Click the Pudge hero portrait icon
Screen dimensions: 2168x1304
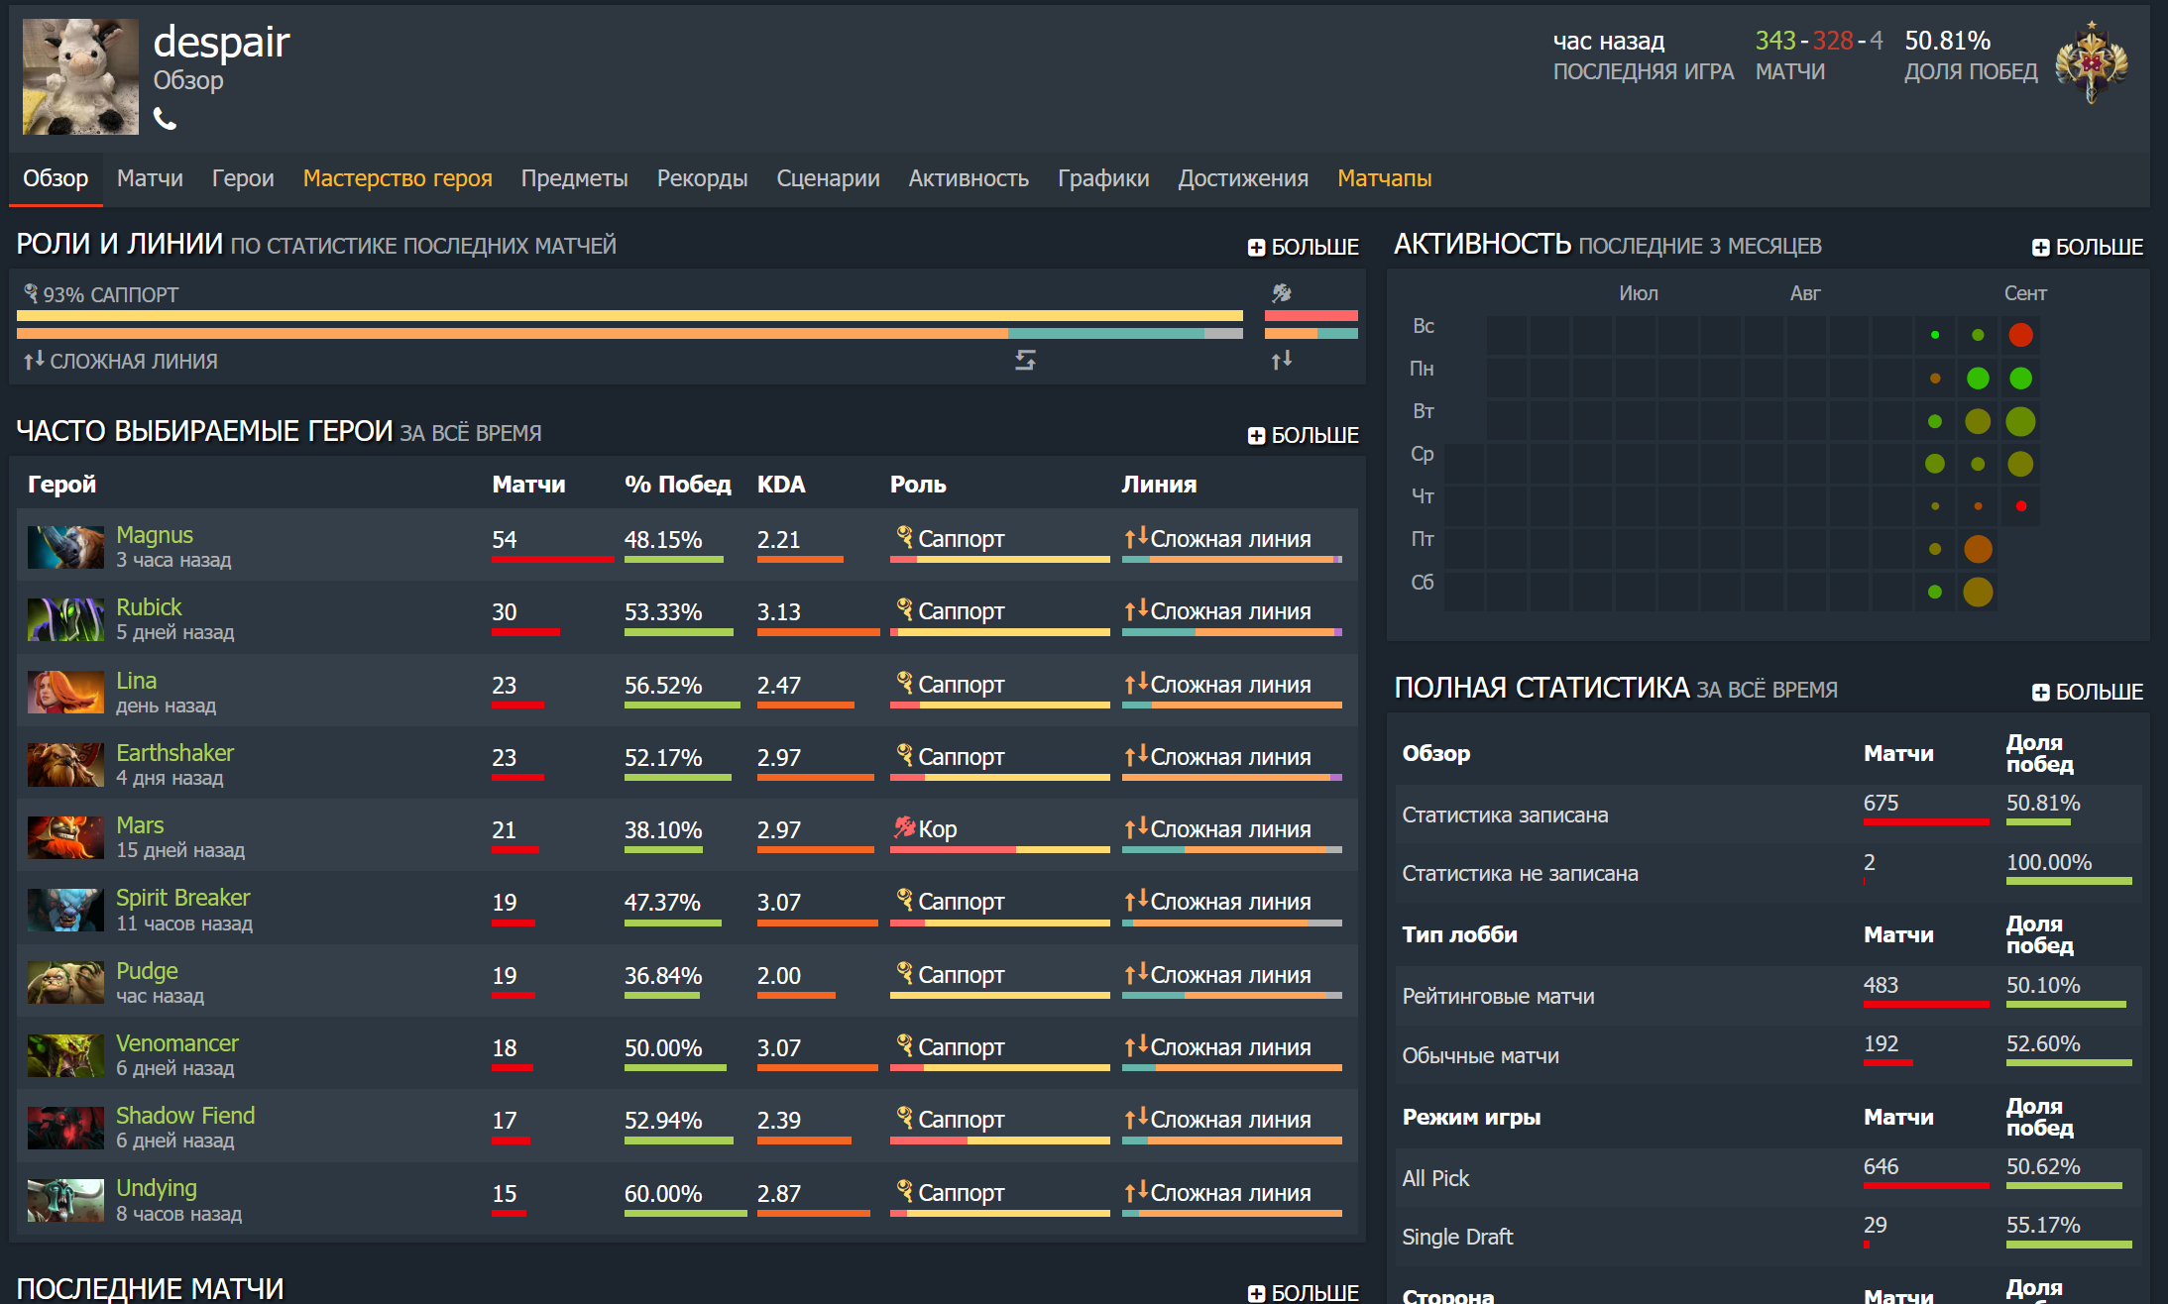[x=65, y=983]
